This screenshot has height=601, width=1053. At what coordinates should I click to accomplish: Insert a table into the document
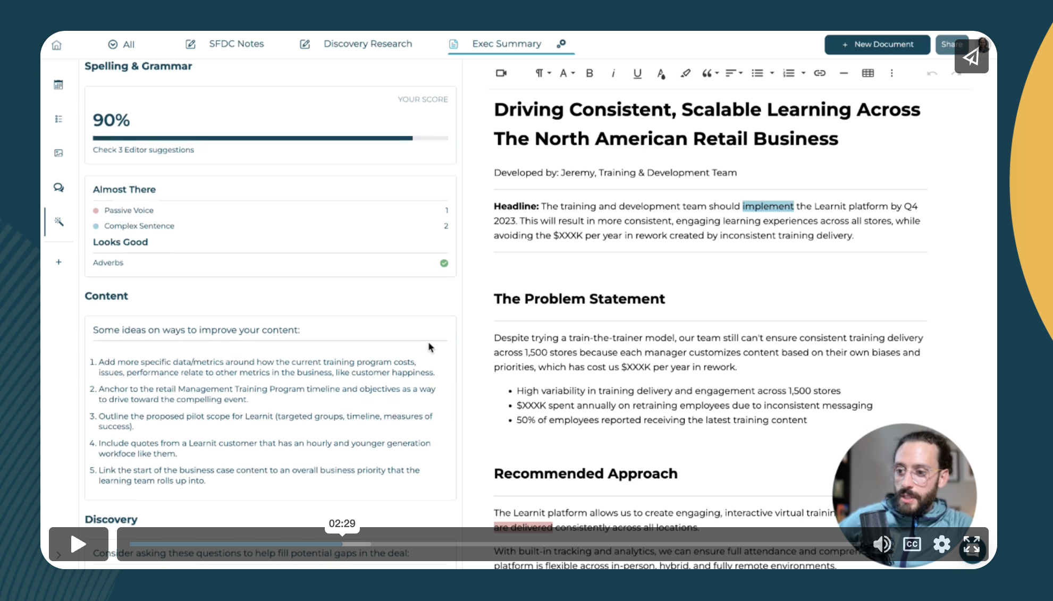pos(867,73)
